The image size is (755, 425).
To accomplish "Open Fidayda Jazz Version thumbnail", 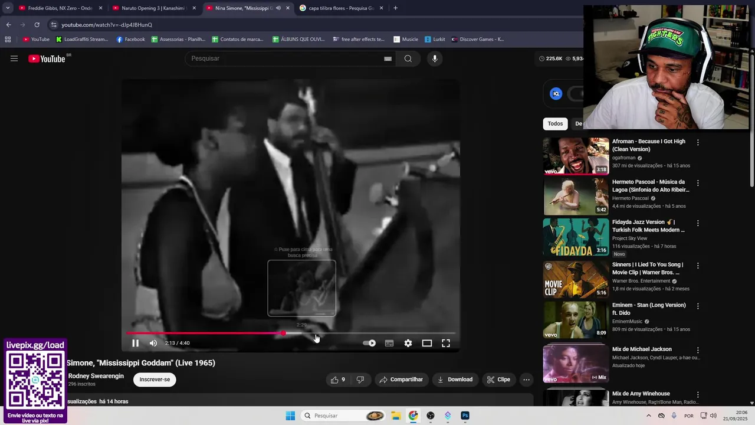I will [x=576, y=237].
